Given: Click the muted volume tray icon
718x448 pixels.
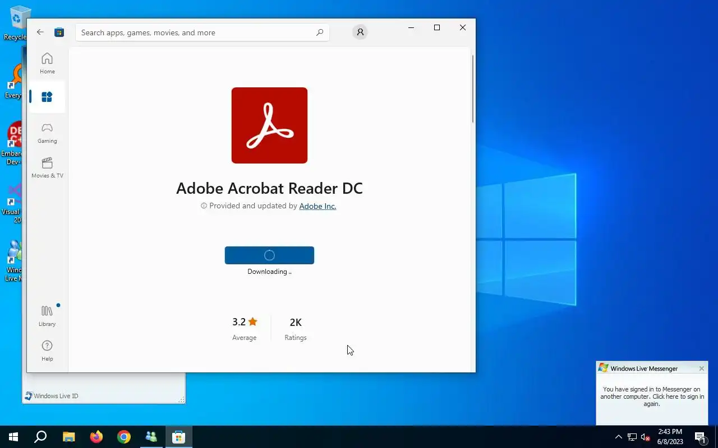Looking at the screenshot, I should (x=646, y=437).
